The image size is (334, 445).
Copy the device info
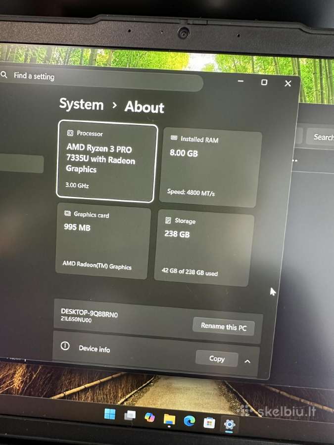pos(217,359)
